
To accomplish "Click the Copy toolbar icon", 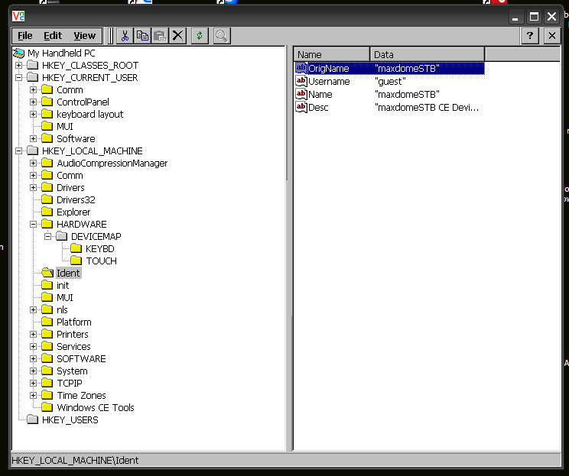I will [142, 36].
